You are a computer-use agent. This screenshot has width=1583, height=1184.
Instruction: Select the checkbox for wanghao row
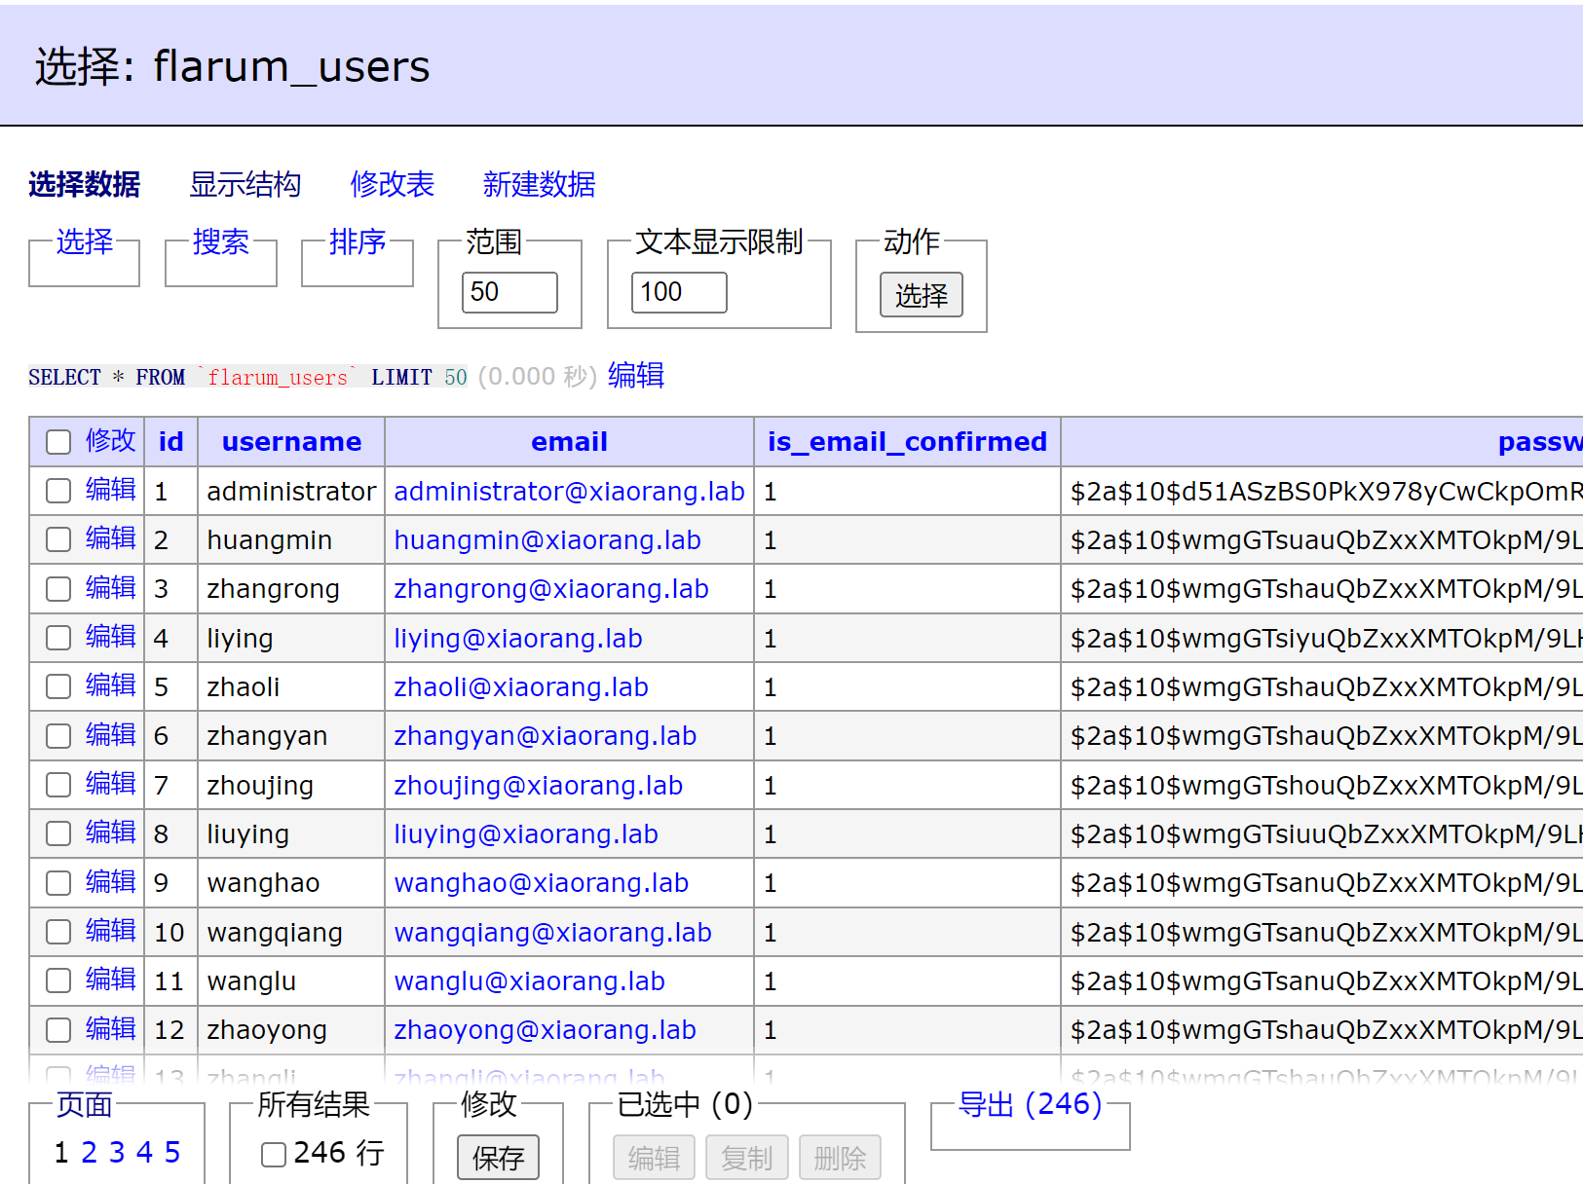(x=58, y=883)
